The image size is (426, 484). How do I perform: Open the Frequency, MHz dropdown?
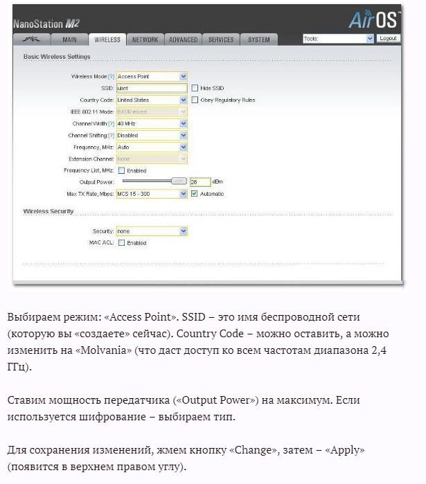152,147
